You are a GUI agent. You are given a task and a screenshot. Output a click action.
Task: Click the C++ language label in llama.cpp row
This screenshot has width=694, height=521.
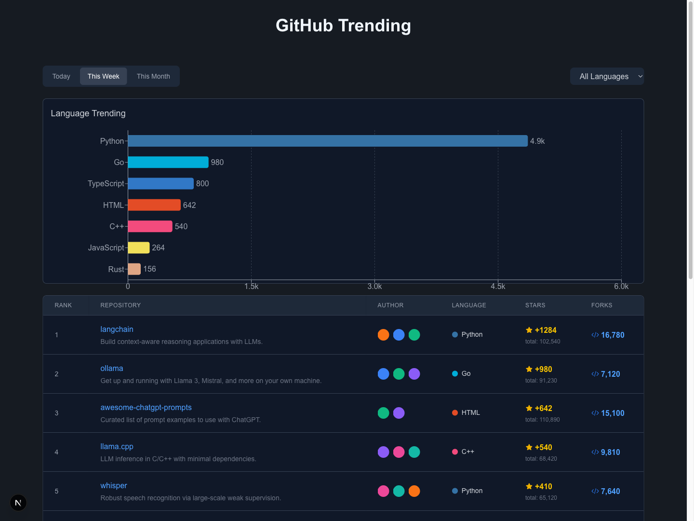click(x=468, y=452)
